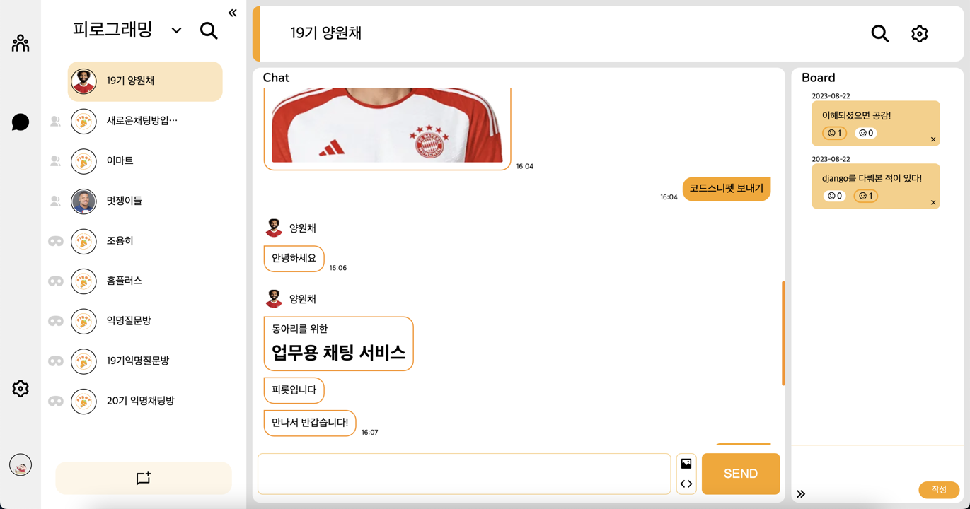970x509 pixels.
Task: Select the chat bubble icon in left navigation
Action: click(21, 122)
